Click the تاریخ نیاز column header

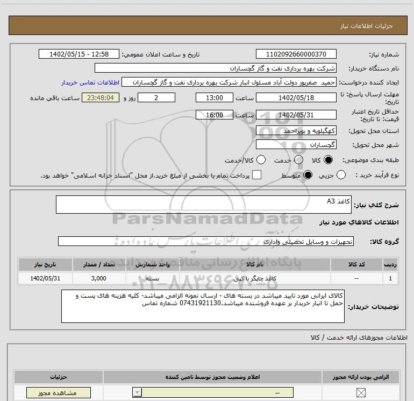[x=45, y=264]
